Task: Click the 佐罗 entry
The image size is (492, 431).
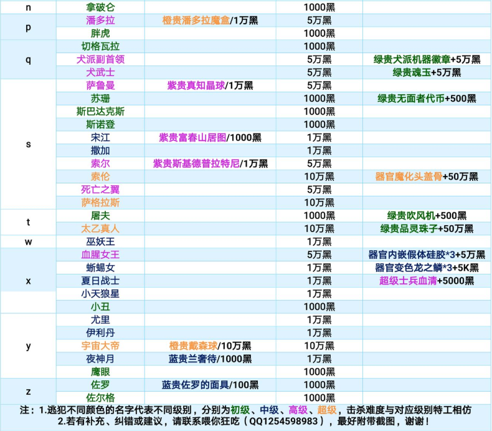Action: click(100, 385)
